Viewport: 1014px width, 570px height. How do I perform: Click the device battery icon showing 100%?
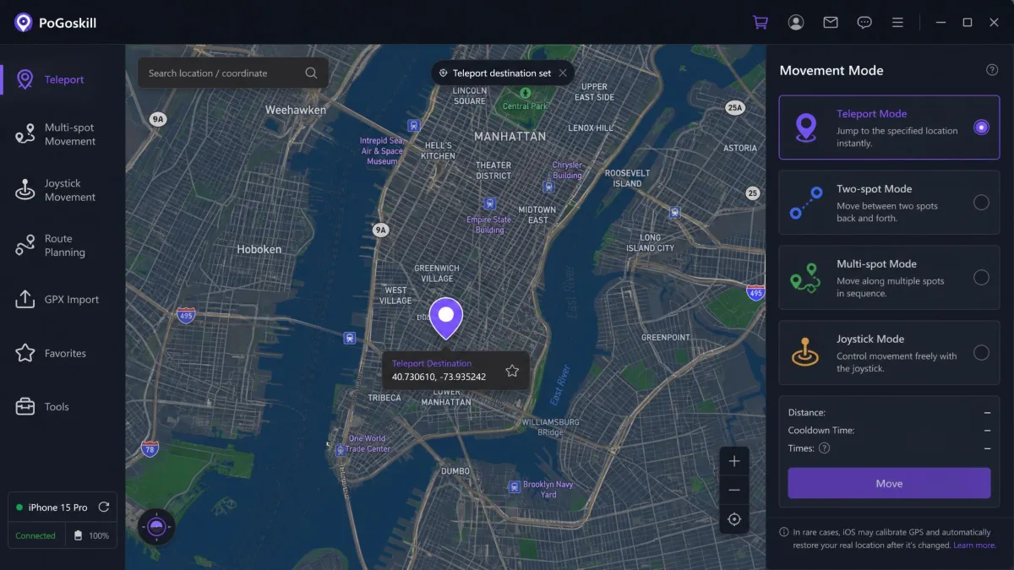click(x=79, y=535)
